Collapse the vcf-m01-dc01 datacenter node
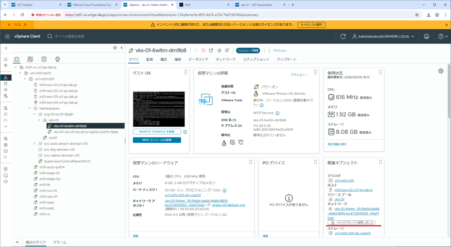 pyautogui.click(x=20, y=73)
